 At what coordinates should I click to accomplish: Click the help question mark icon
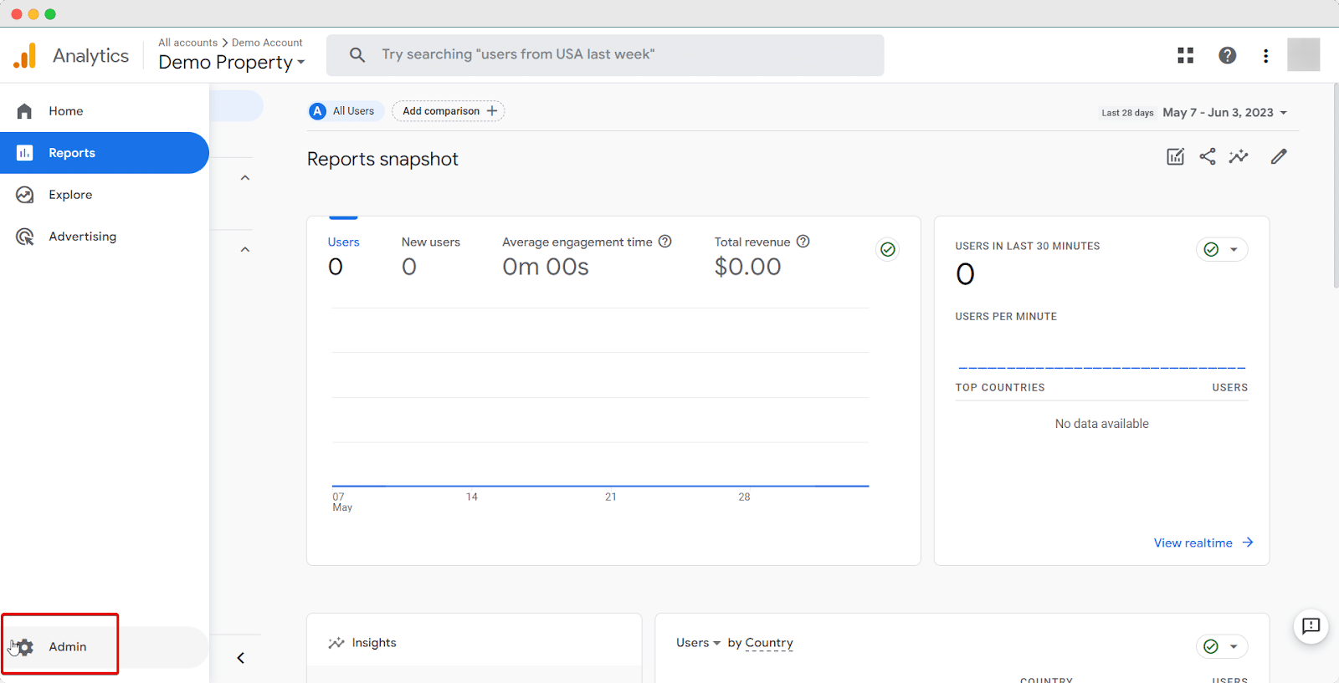[1227, 56]
